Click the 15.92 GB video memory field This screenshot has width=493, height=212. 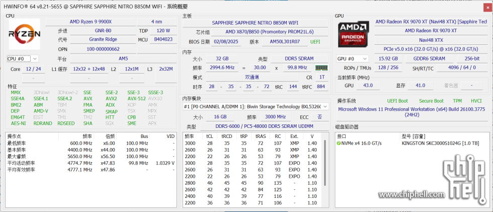(x=388, y=58)
